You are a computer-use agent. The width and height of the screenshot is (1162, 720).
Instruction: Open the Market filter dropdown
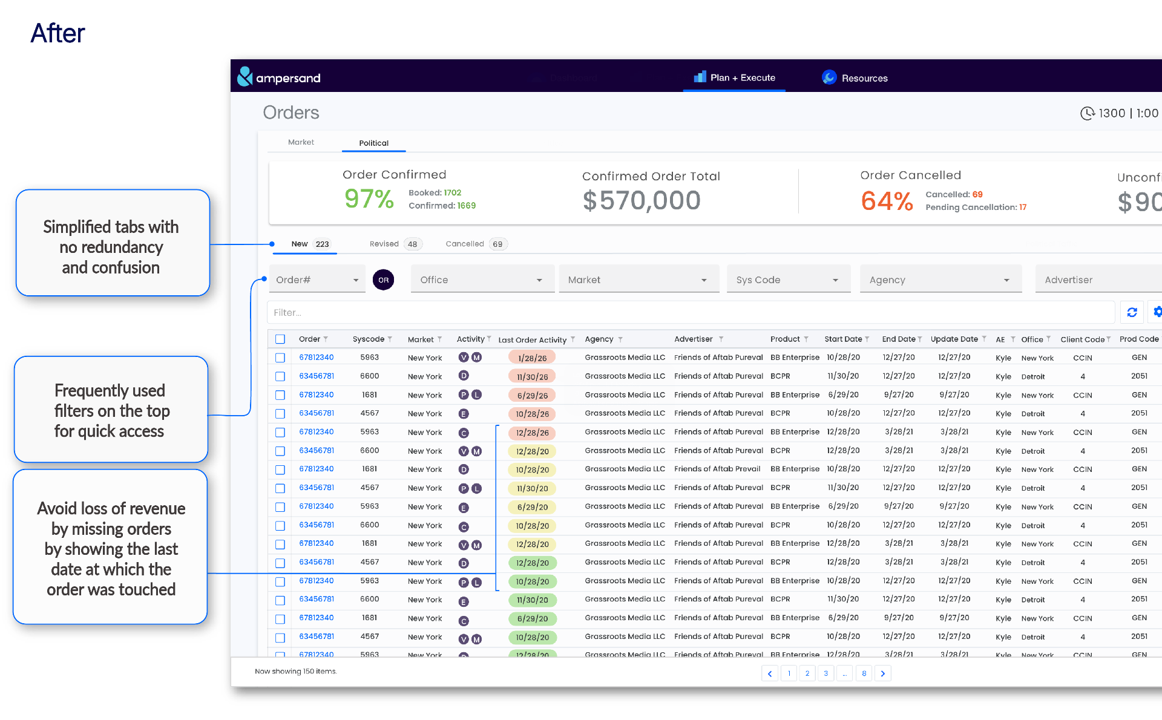(639, 280)
